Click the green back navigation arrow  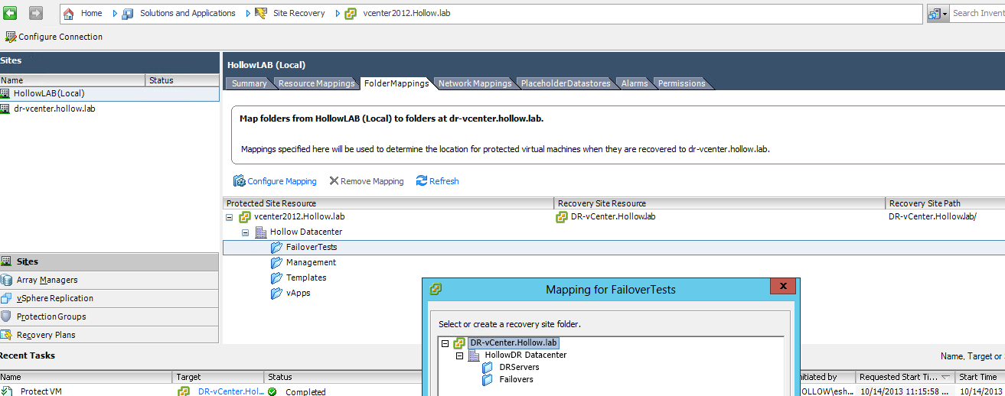click(11, 13)
